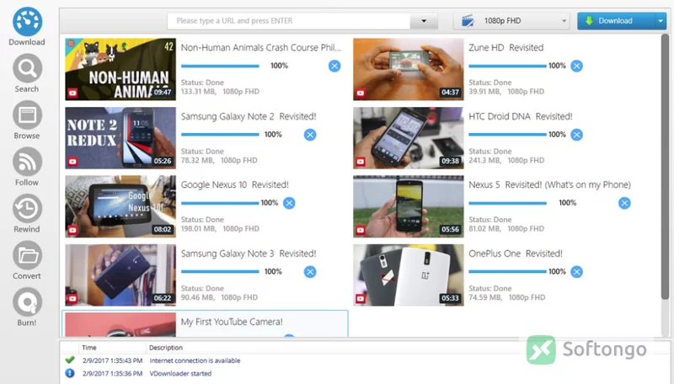The width and height of the screenshot is (674, 384).
Task: Click the 241.3 MB, 1080p FHD size text
Action: click(x=506, y=160)
